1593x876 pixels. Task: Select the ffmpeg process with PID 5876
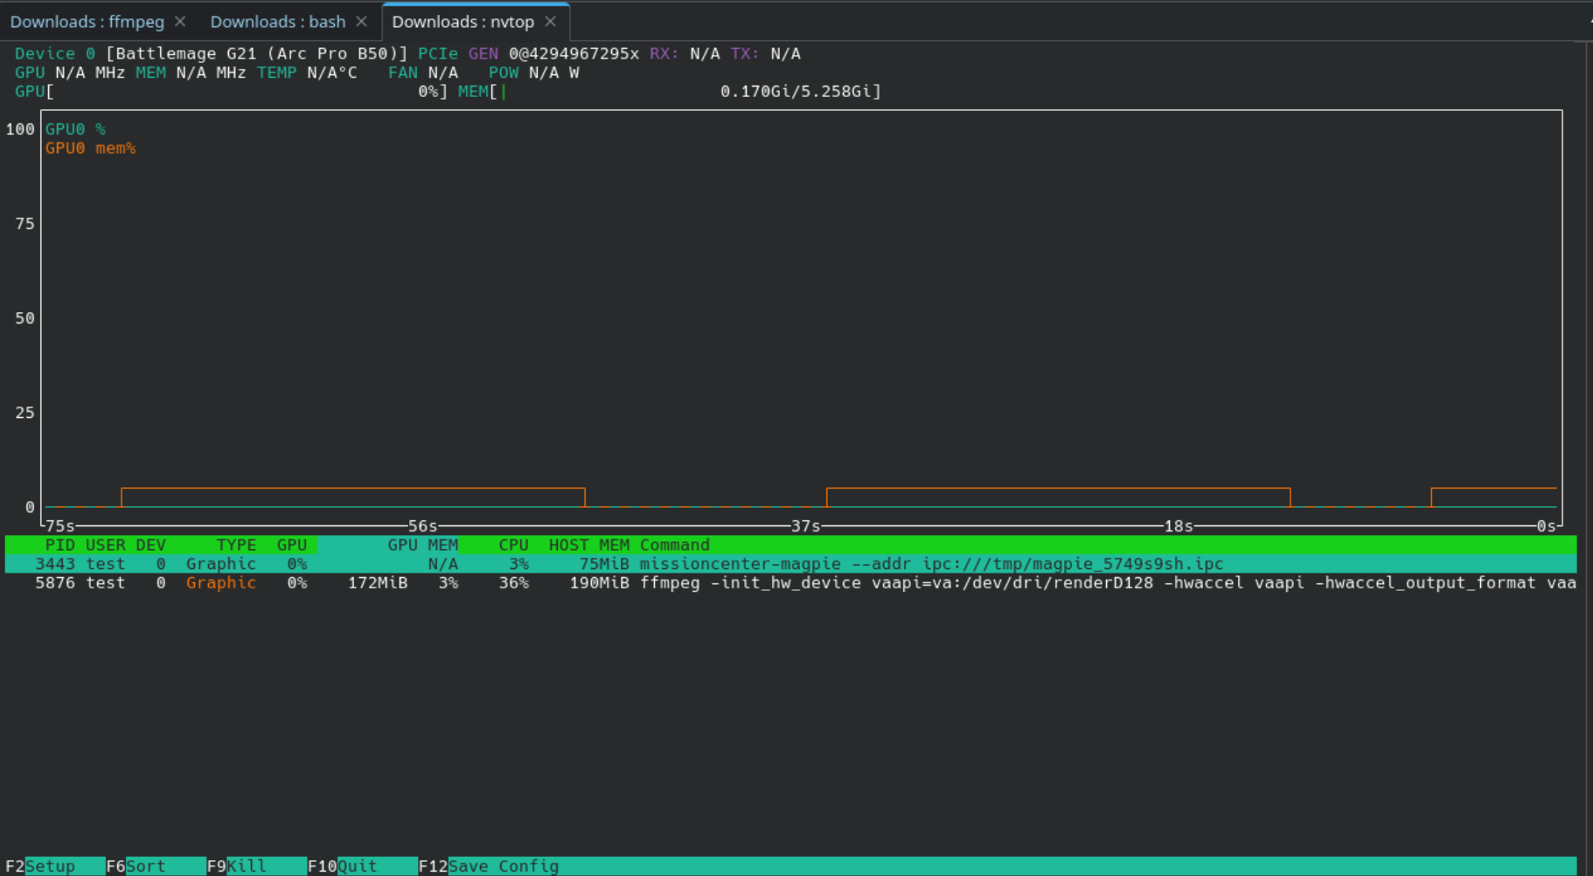[669, 583]
